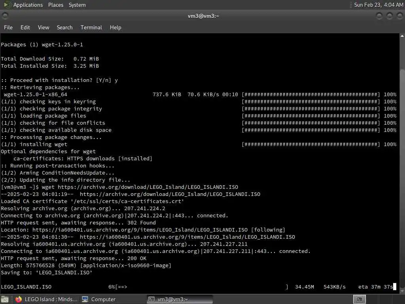
Task: Click the 'checking available disk space' line
Action: [x=56, y=130]
